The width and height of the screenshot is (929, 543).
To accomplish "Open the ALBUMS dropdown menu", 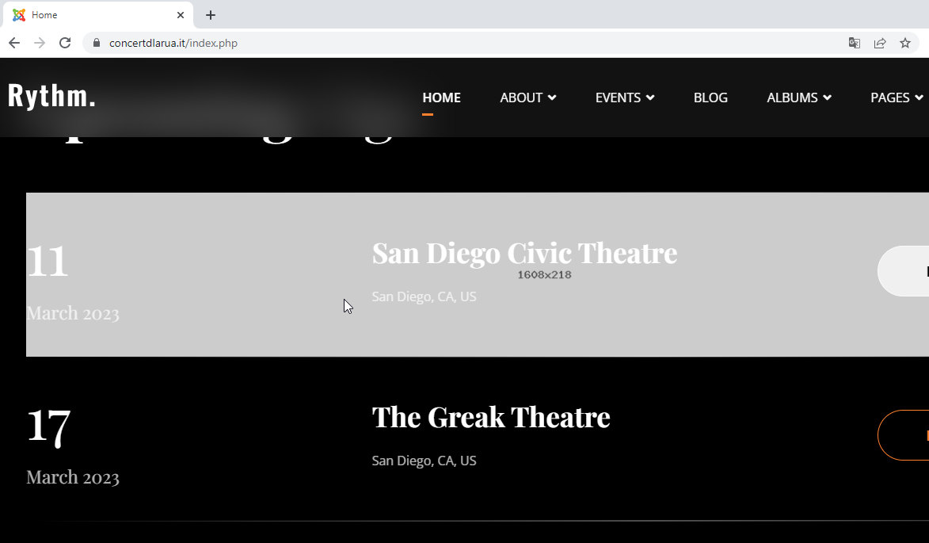I will (x=798, y=98).
